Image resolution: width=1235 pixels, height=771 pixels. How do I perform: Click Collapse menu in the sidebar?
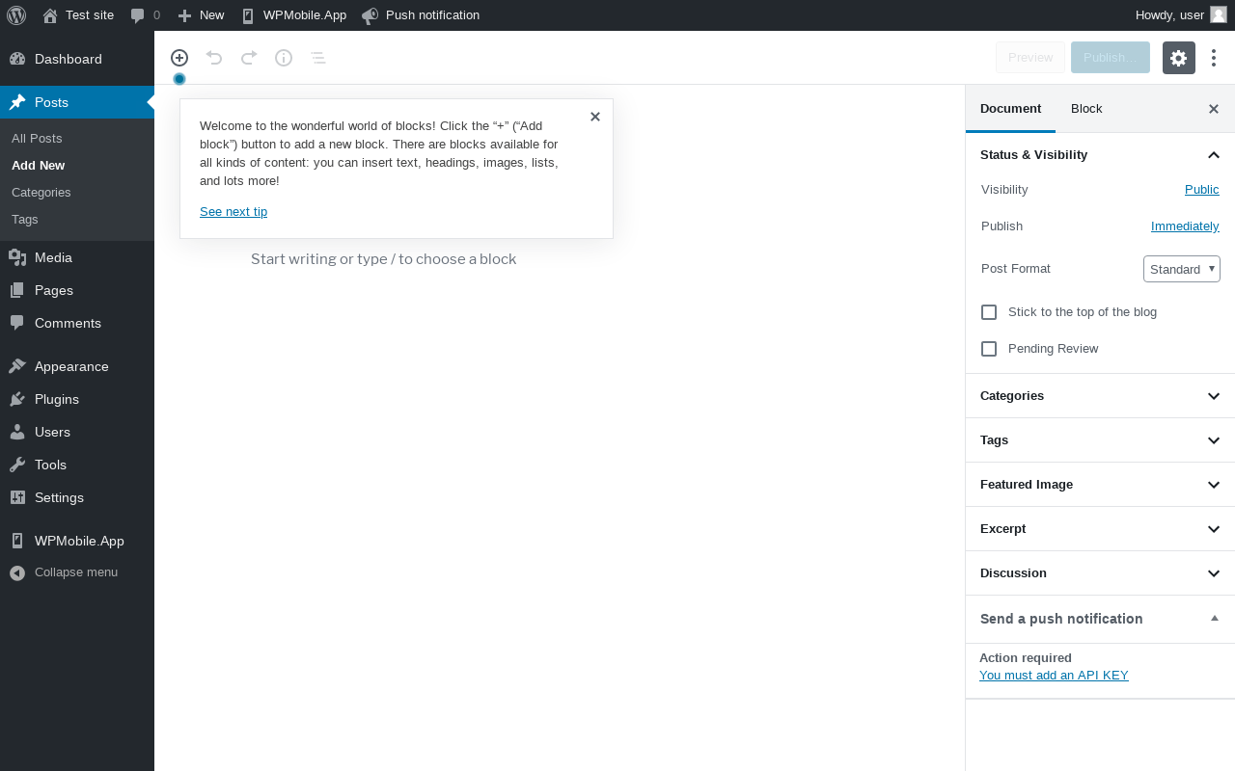tap(77, 572)
